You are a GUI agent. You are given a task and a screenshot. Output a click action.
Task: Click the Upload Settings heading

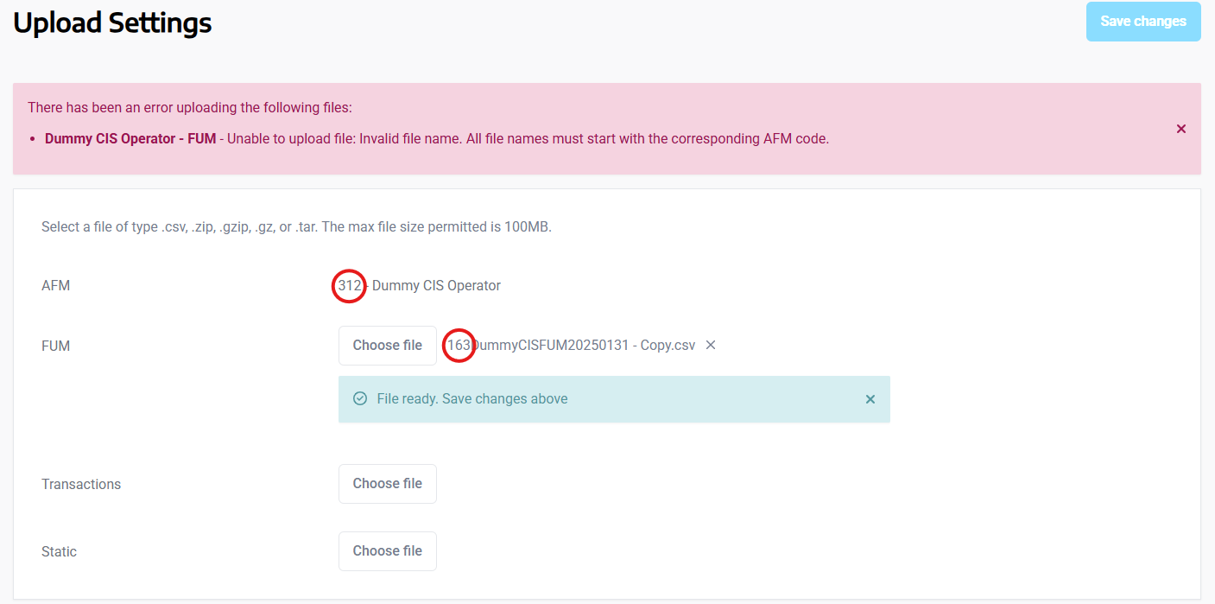pyautogui.click(x=112, y=23)
